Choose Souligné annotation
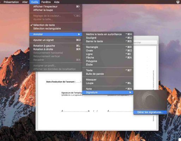The width and height of the screenshot is (181, 141). [108, 38]
